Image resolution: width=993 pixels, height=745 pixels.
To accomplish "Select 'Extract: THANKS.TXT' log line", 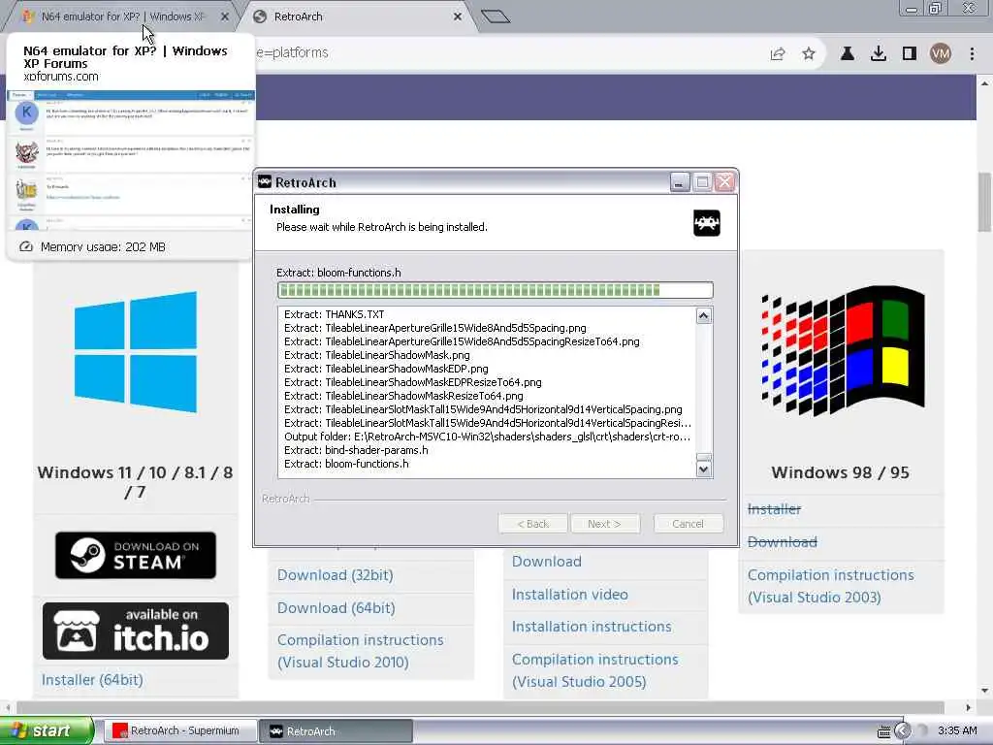I will [x=334, y=314].
